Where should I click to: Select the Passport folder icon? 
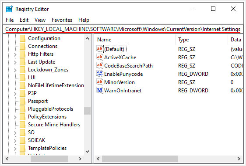[x=22, y=101]
